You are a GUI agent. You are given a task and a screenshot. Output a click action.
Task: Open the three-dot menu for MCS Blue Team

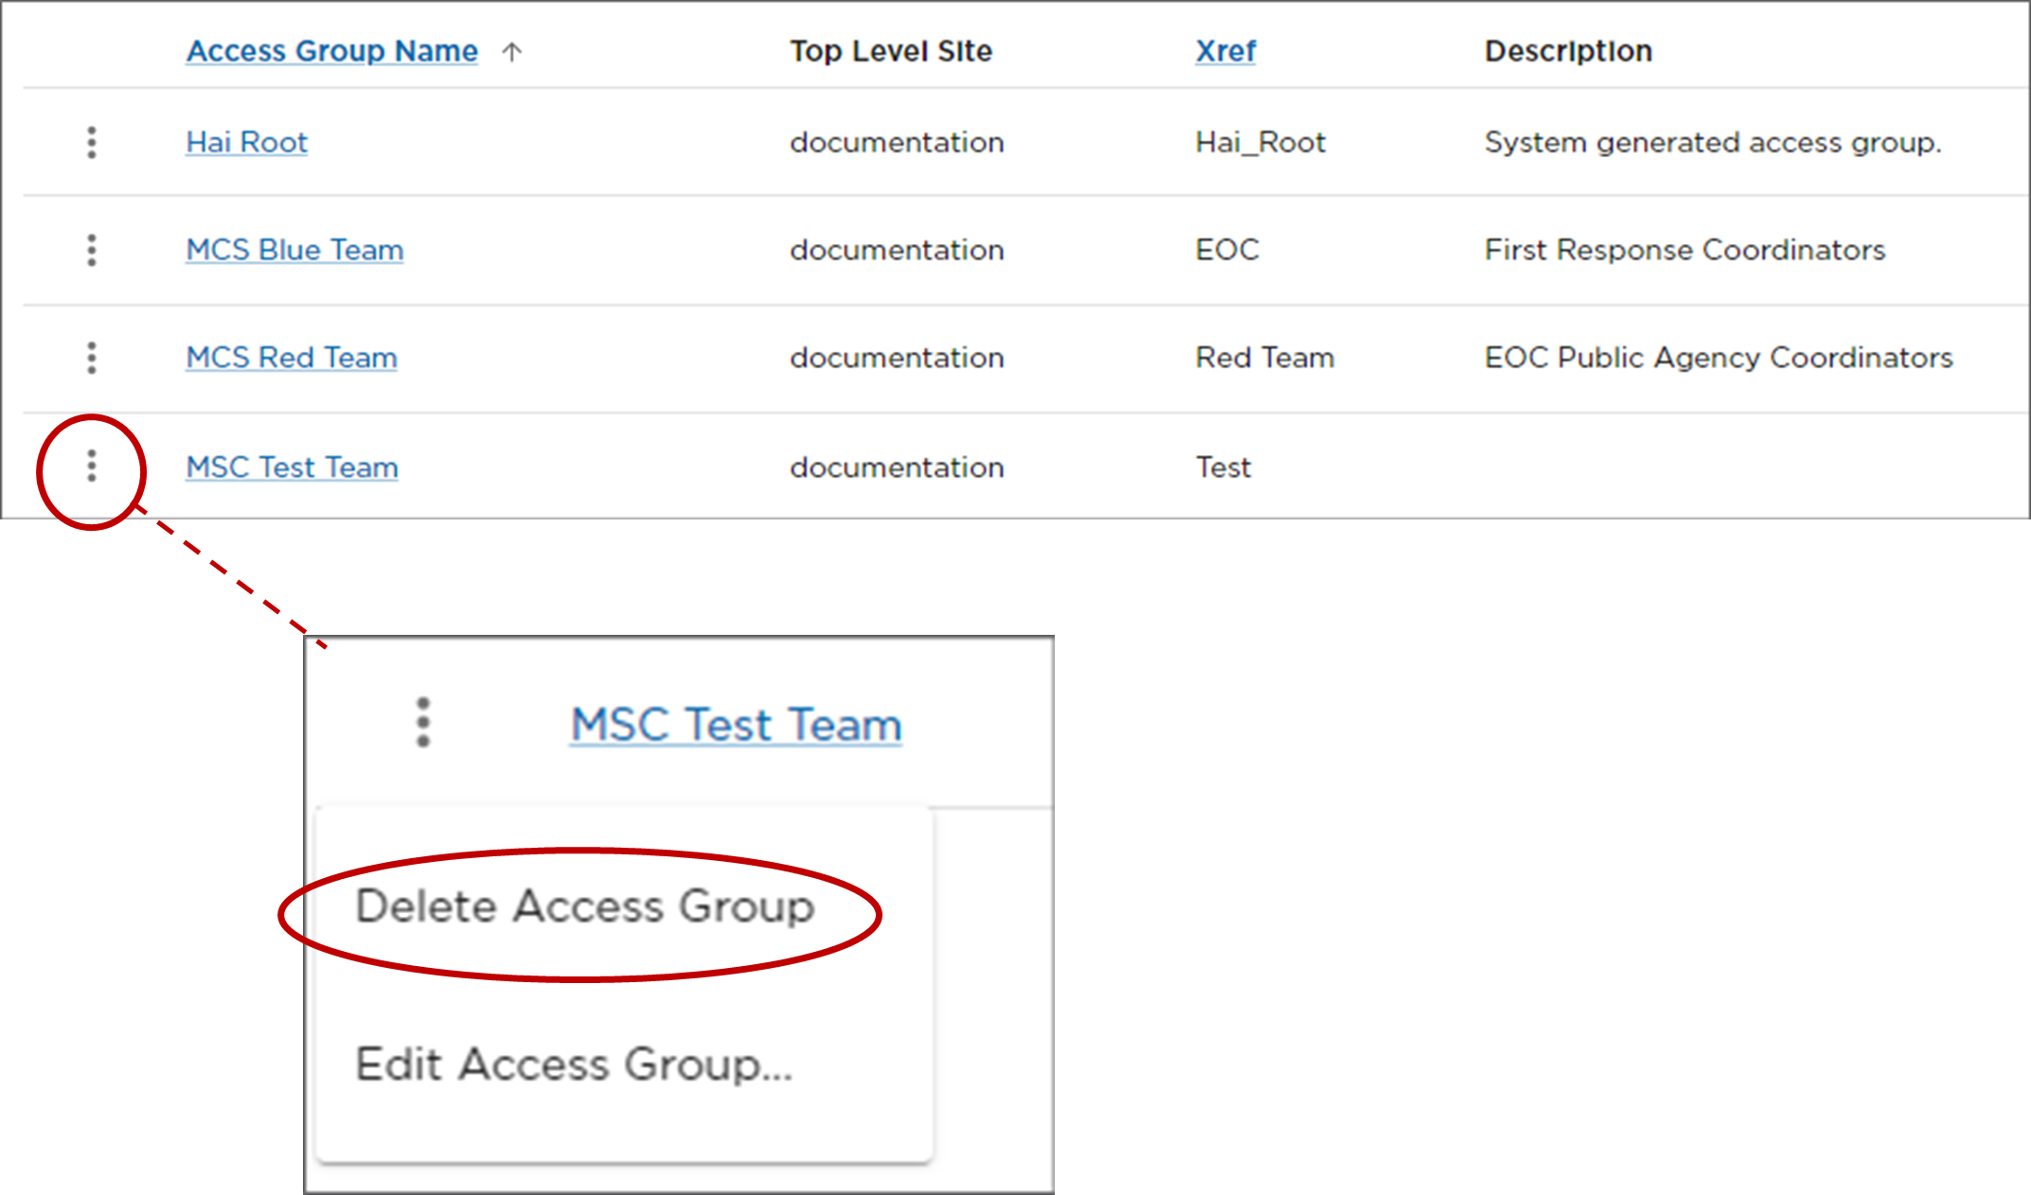[x=92, y=251]
